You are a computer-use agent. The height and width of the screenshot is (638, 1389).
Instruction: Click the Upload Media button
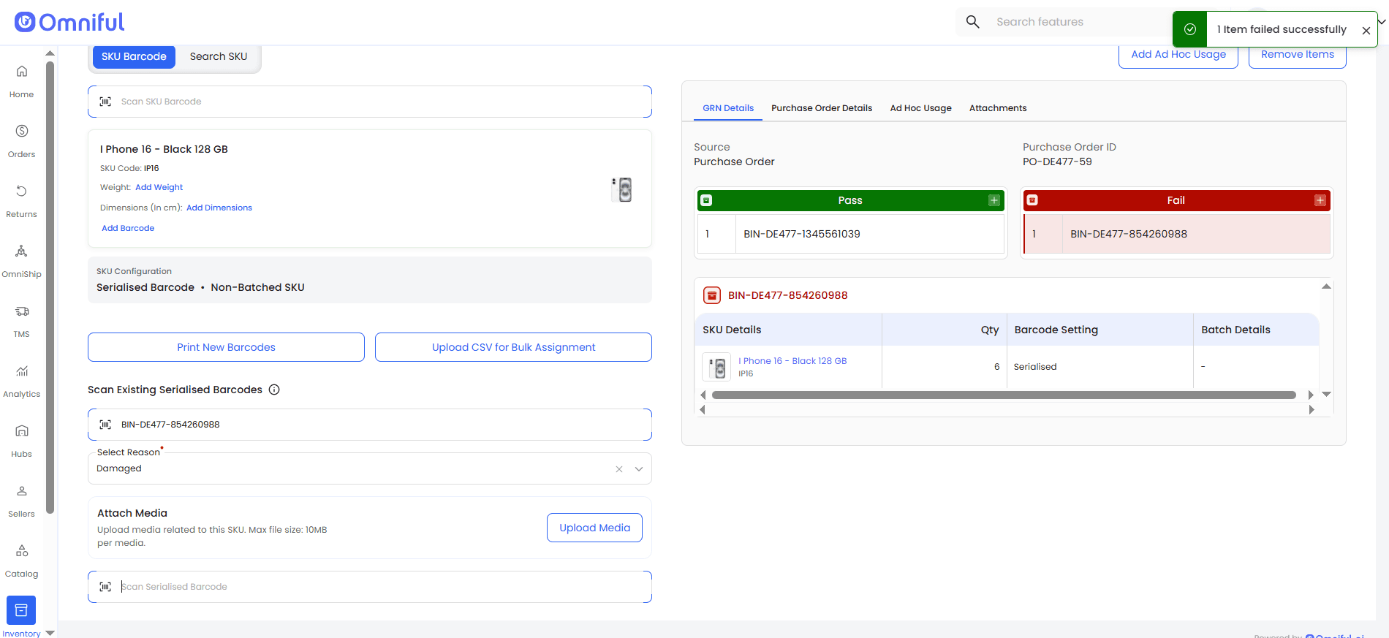coord(594,528)
